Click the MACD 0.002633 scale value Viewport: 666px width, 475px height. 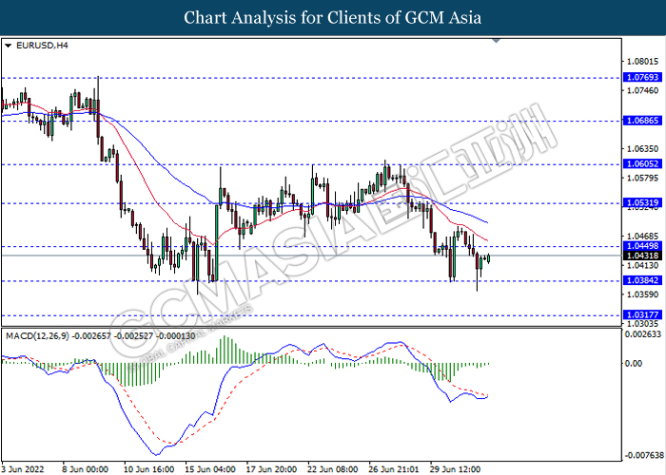(x=641, y=334)
